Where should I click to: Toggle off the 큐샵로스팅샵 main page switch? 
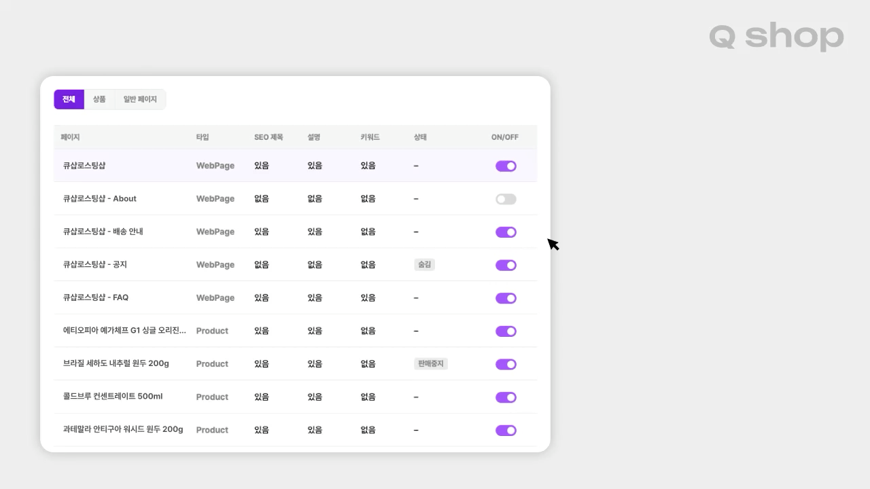(506, 166)
